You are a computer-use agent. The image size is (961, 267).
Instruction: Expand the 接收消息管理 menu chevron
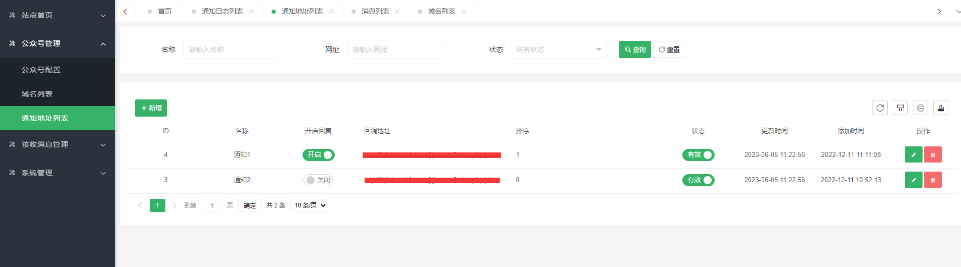point(103,145)
